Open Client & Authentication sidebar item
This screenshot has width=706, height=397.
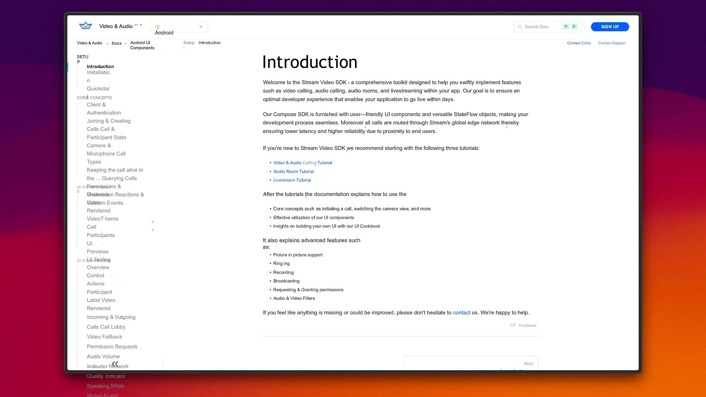point(104,109)
